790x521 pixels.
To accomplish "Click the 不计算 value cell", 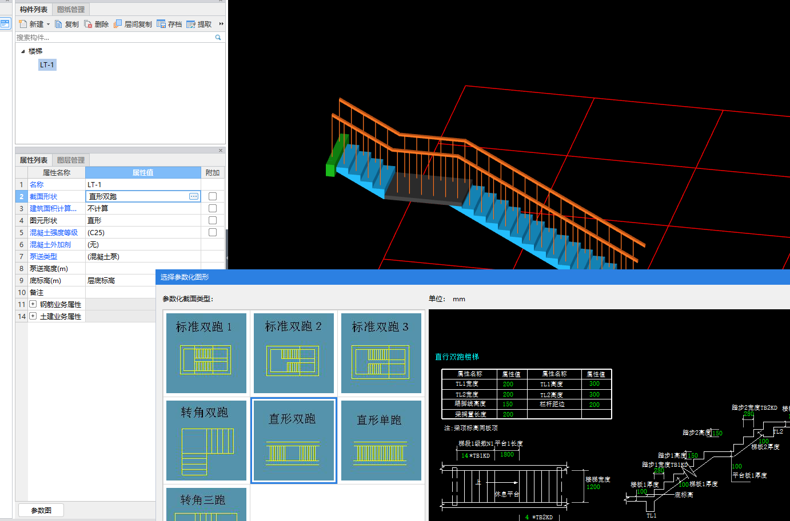I will pyautogui.click(x=143, y=208).
